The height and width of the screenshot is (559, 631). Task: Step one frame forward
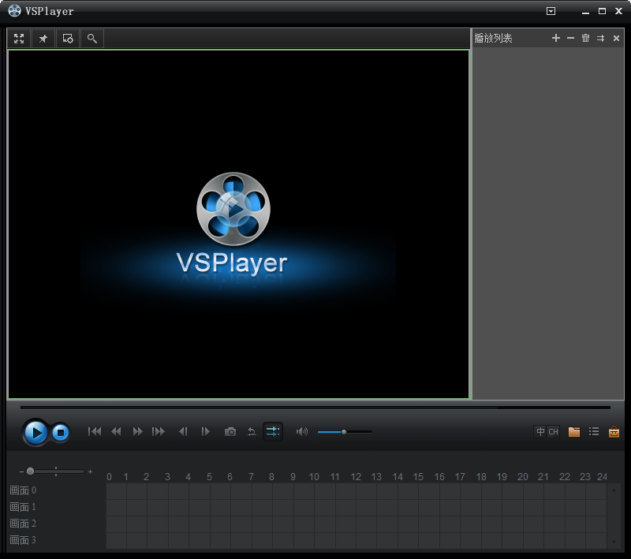point(205,431)
